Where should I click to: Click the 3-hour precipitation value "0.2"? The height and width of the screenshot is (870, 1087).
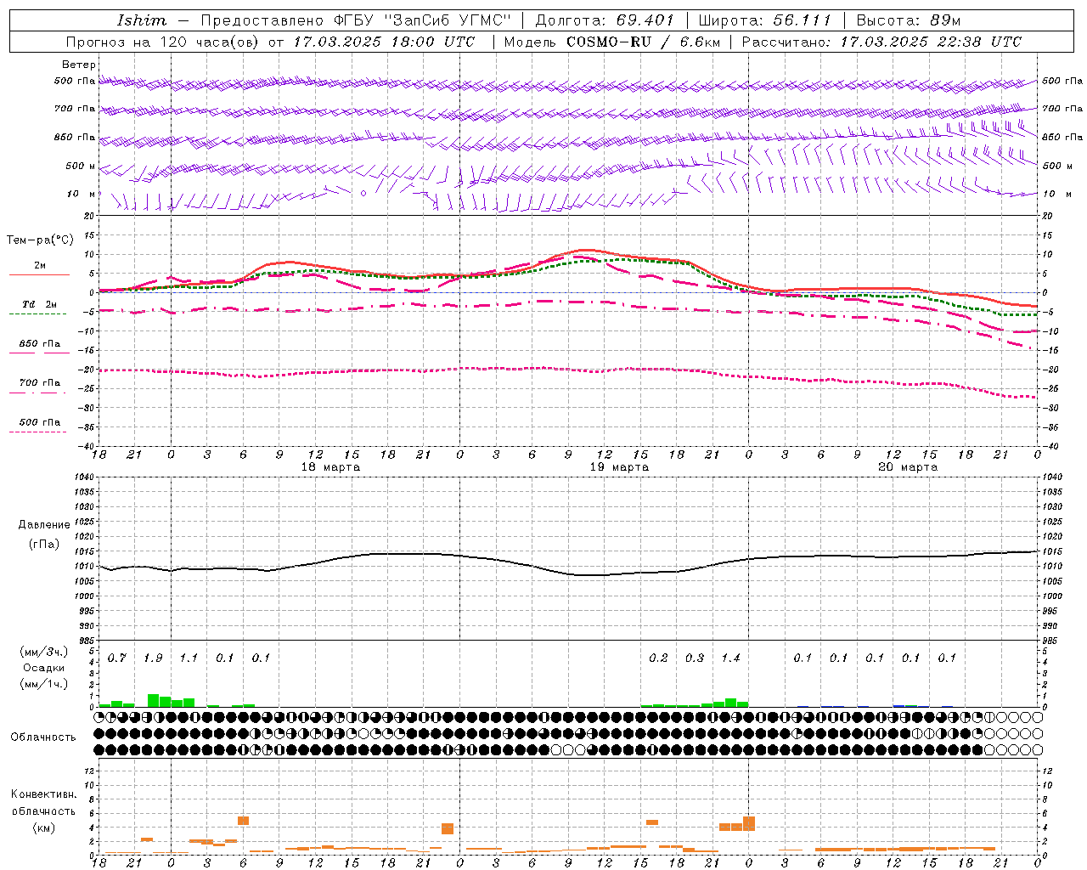pyautogui.click(x=658, y=658)
